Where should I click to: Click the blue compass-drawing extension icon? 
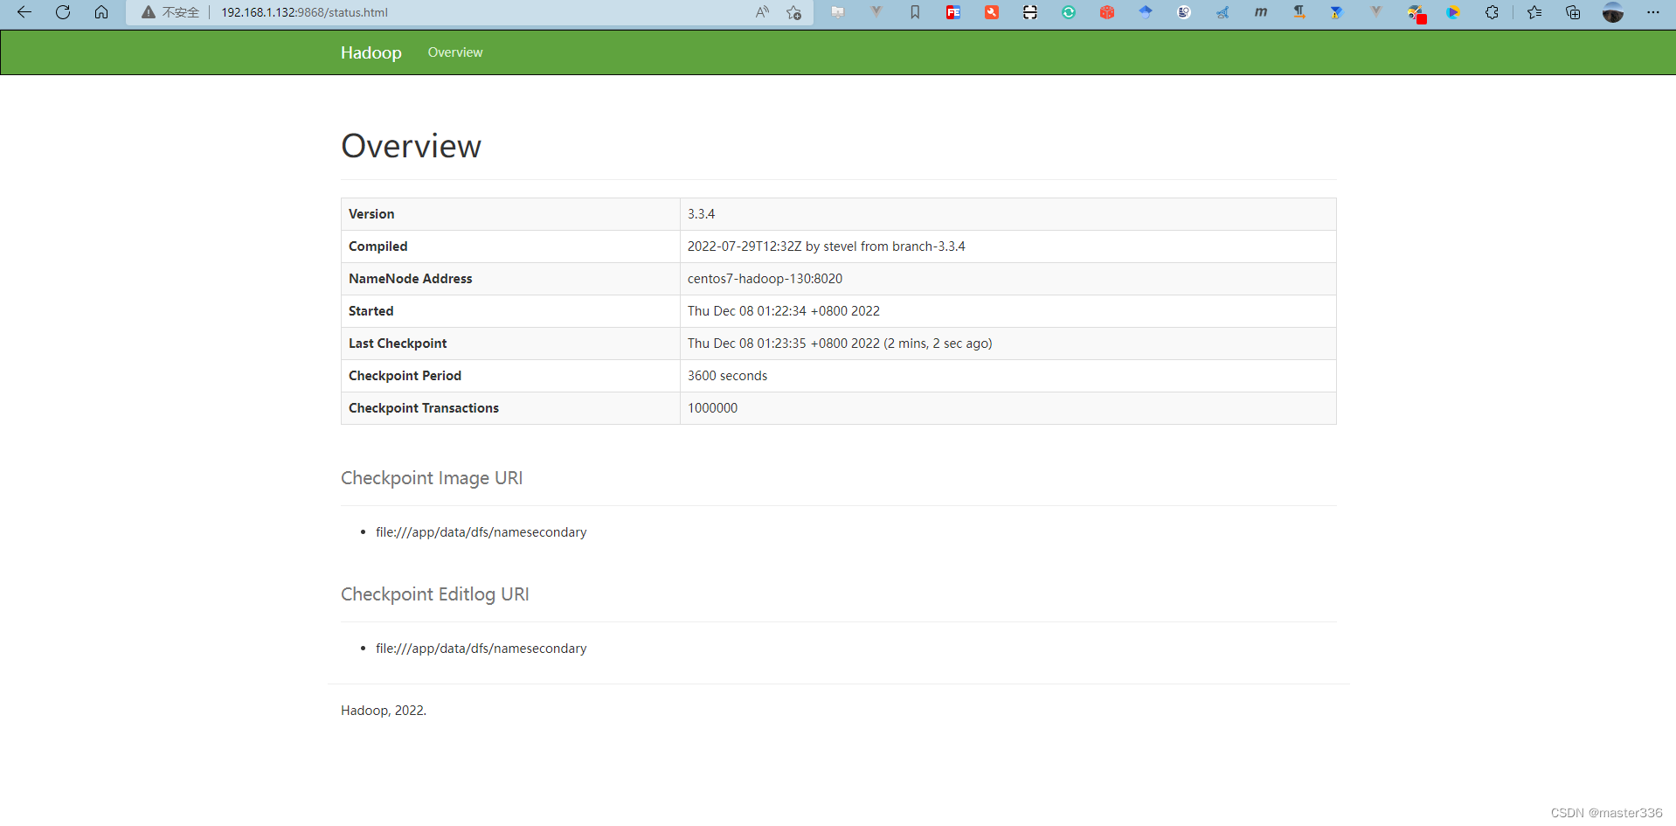(1222, 12)
